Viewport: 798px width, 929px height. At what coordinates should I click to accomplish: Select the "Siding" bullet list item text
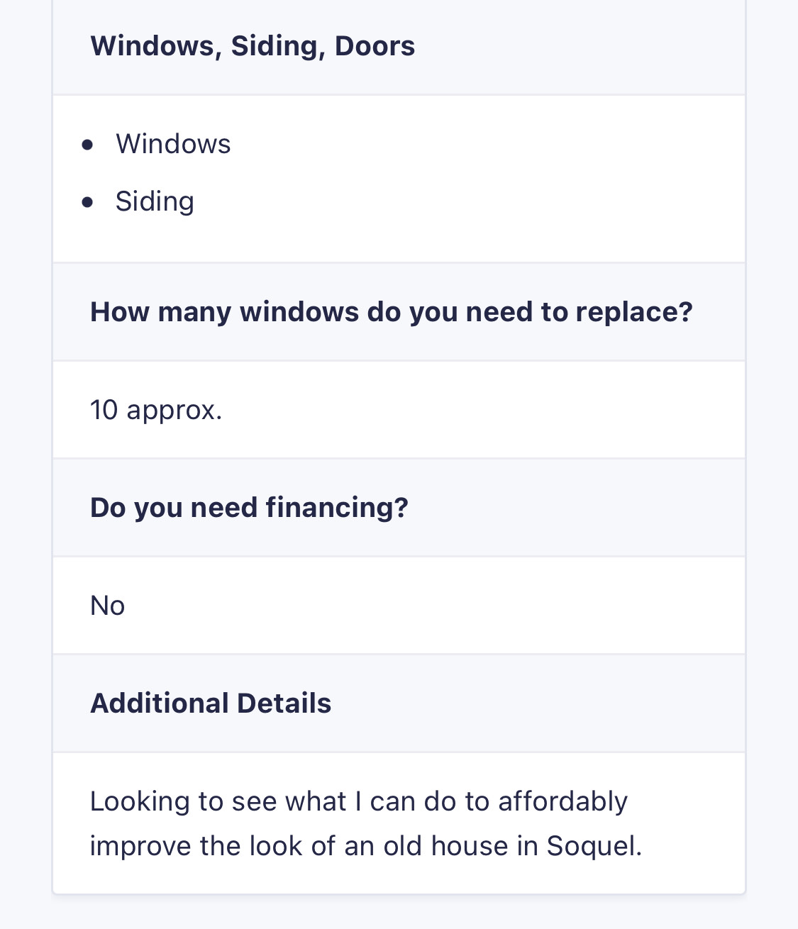(155, 201)
